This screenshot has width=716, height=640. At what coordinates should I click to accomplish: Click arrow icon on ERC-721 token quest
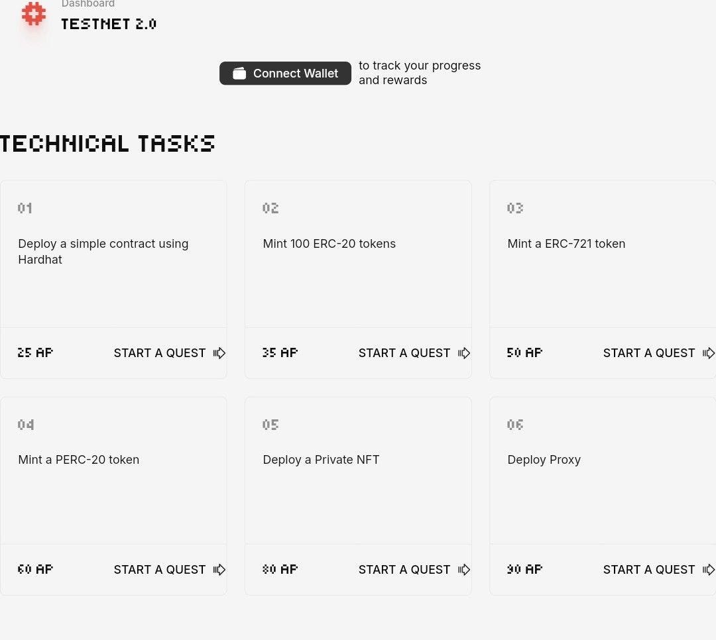pos(709,353)
